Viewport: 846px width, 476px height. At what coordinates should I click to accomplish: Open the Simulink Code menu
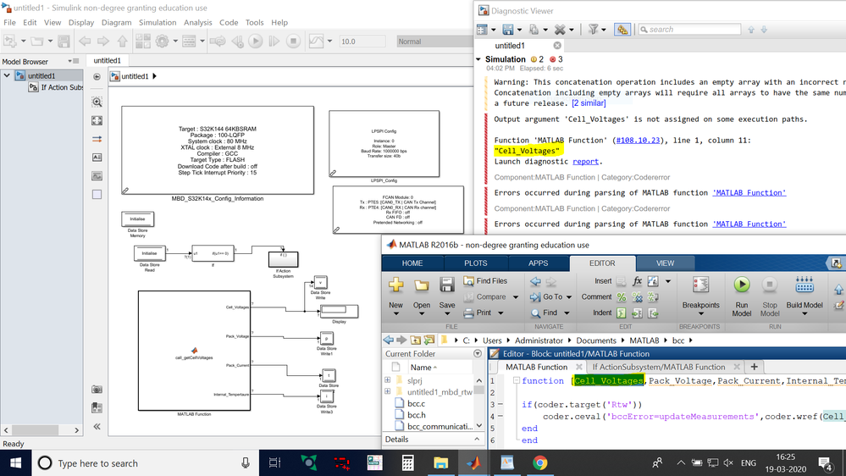pos(229,23)
